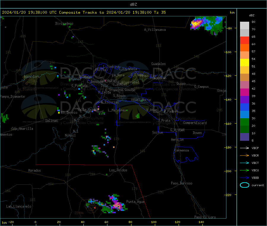Click the '100' tick on horizontal axis
Image resolution: width=267 pixels, height=226 pixels.
click(154, 222)
